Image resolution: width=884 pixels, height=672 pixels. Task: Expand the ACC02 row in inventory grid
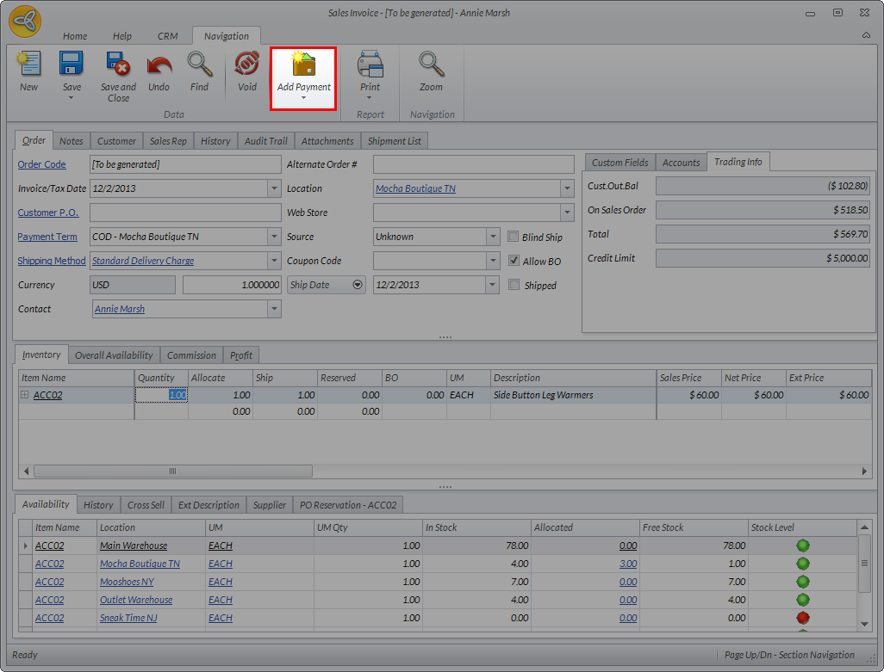pos(25,395)
